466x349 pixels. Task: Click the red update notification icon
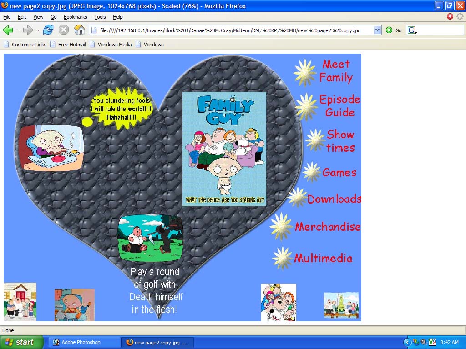point(450,17)
